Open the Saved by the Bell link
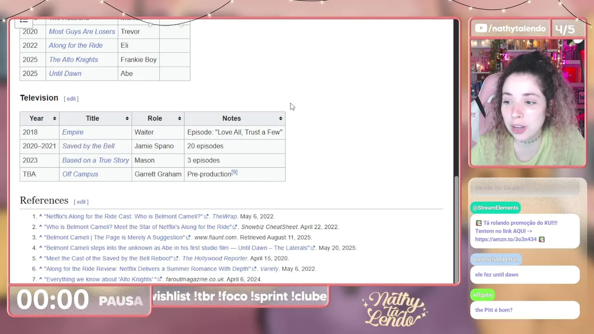Viewport: 594px width, 334px height. coord(88,146)
